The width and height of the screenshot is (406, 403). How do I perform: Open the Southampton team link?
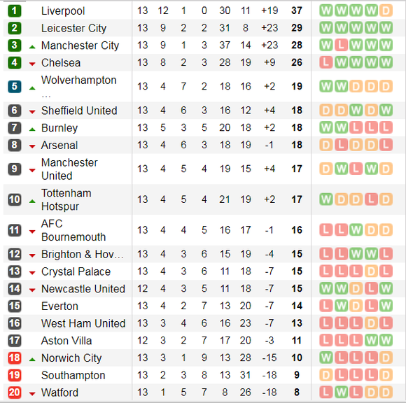pyautogui.click(x=73, y=375)
